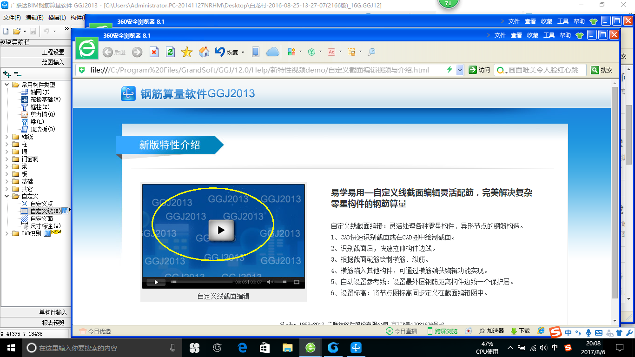Open the 编辑(E) menu in GGJ2013
Viewport: 635px width, 357px height.
click(34, 18)
